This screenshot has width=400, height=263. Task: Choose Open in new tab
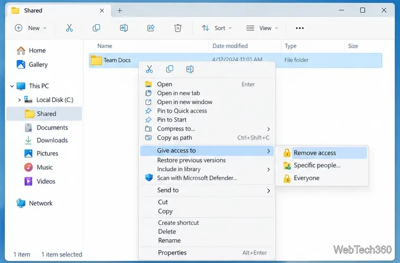pyautogui.click(x=207, y=93)
